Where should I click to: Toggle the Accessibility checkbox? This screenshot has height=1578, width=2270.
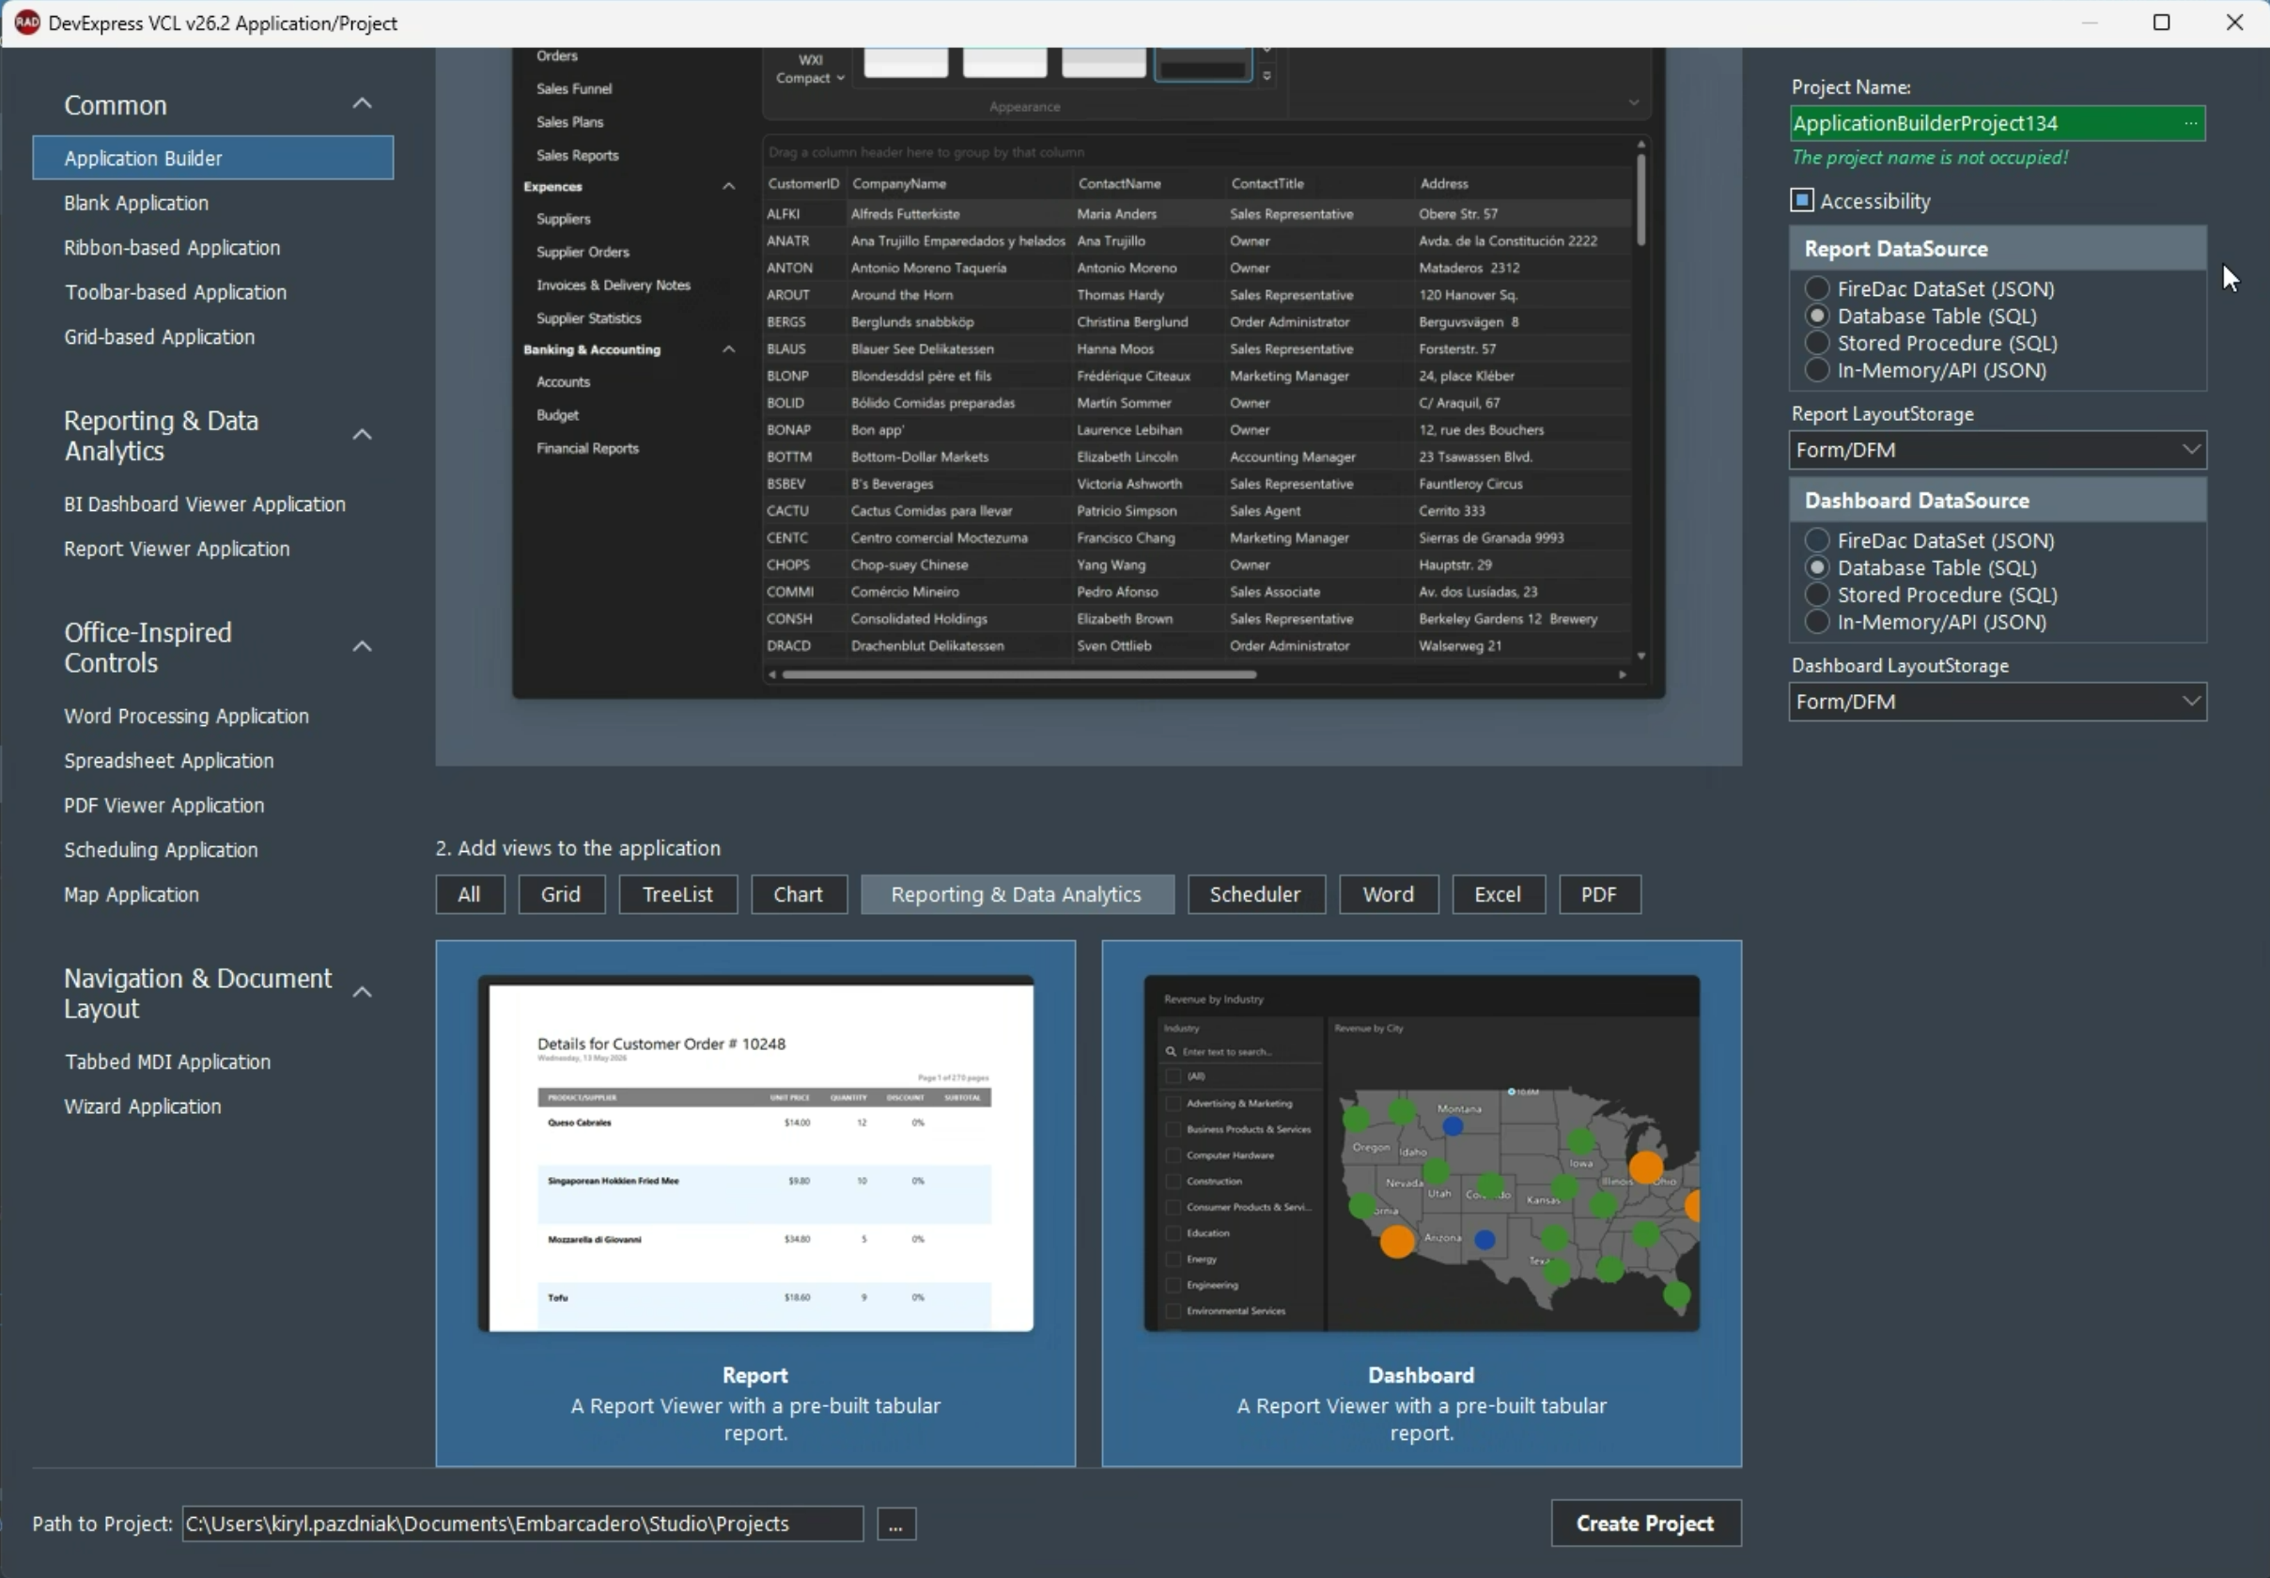click(1802, 201)
